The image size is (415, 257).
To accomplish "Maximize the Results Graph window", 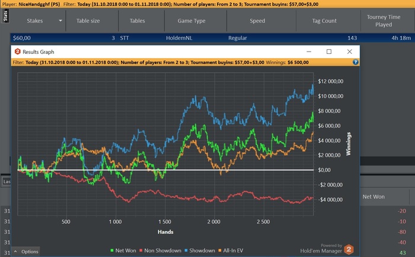I will point(328,52).
